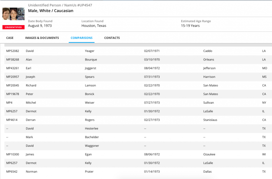Open case number MP52082
272x179 pixels.
[12, 51]
